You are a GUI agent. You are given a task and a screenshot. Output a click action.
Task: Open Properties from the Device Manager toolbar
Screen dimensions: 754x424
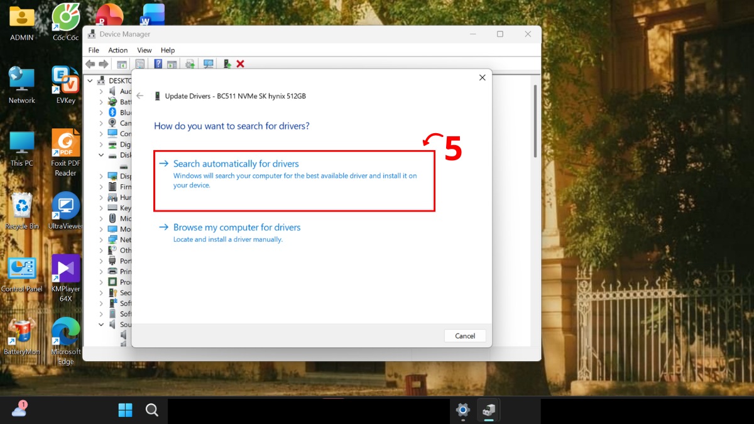(x=140, y=64)
